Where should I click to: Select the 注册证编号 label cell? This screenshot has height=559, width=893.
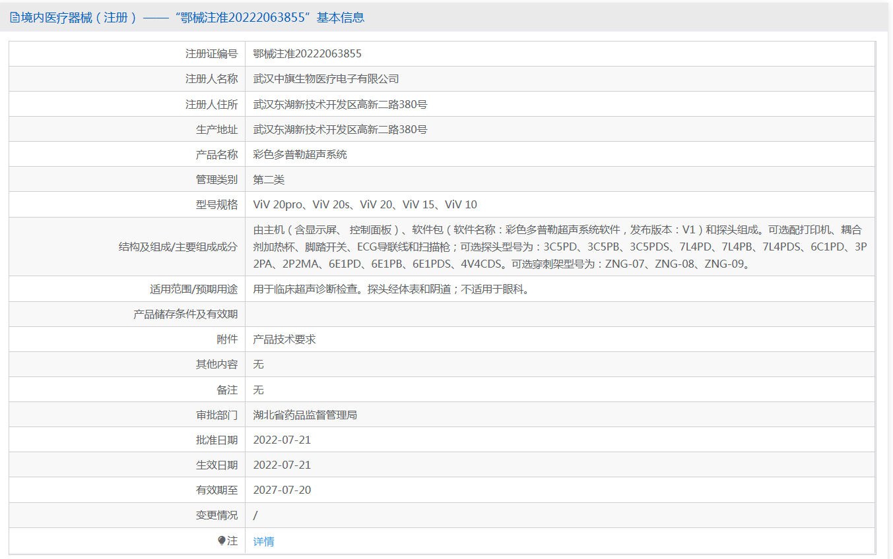(211, 54)
